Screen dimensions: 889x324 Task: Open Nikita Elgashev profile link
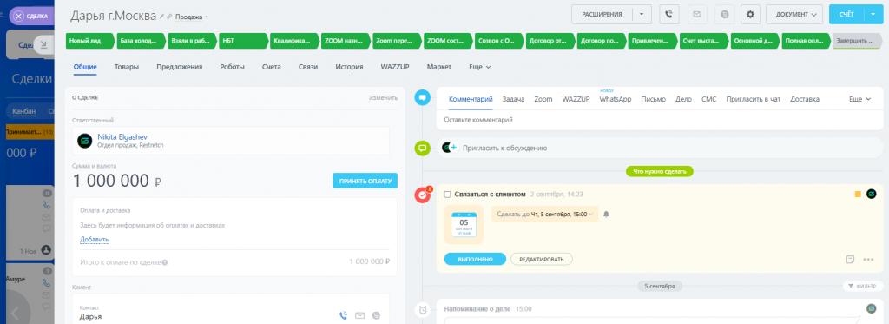(122, 136)
